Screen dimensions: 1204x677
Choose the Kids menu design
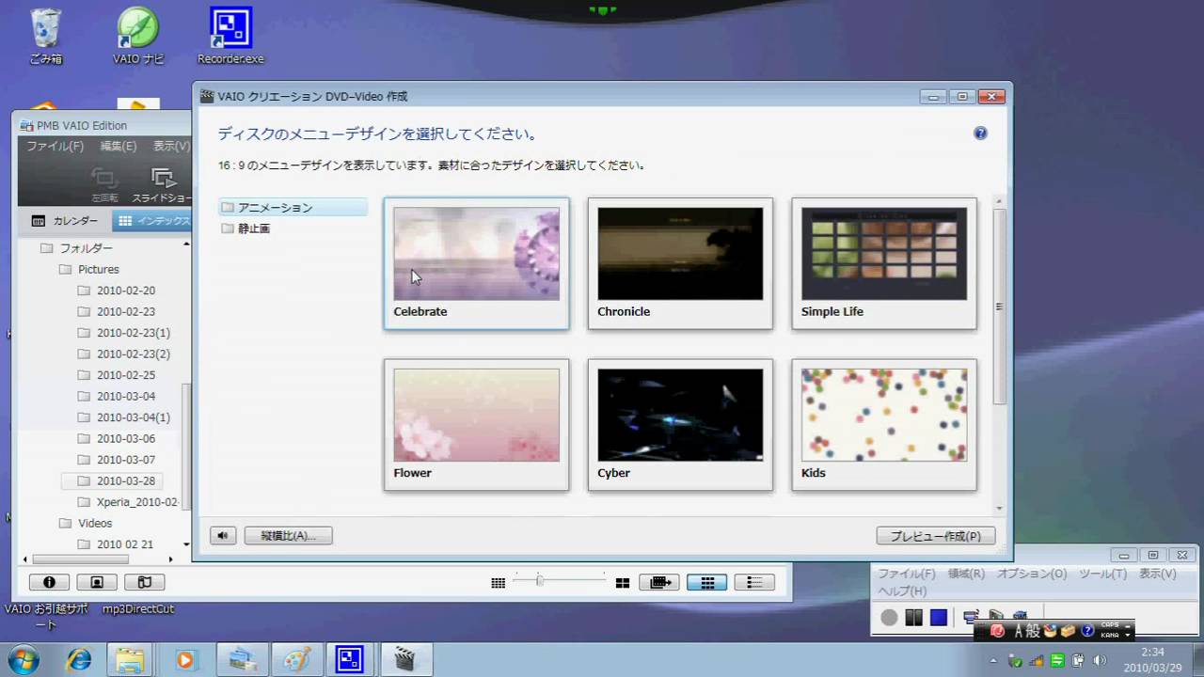tap(884, 425)
